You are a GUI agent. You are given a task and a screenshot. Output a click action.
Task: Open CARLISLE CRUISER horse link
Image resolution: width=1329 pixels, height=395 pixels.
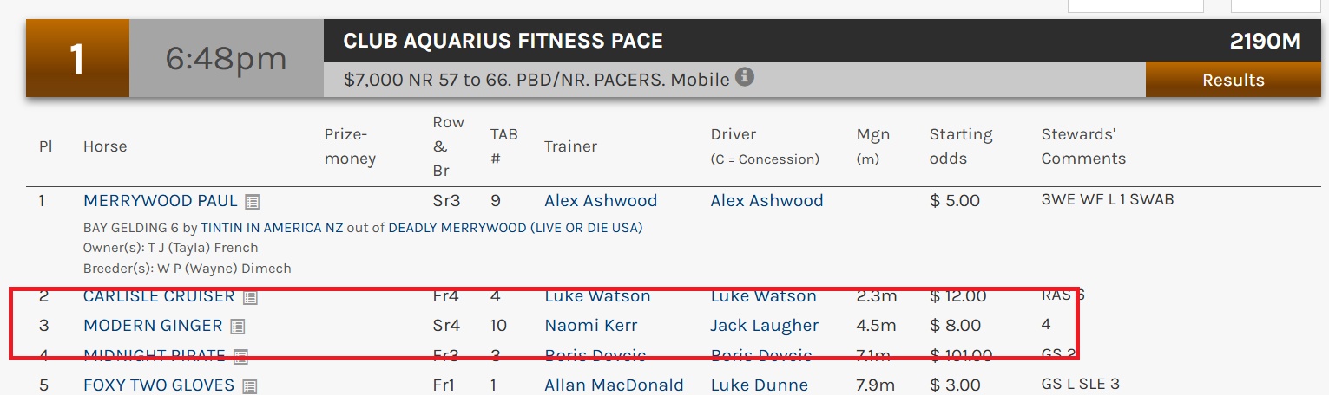coord(159,296)
